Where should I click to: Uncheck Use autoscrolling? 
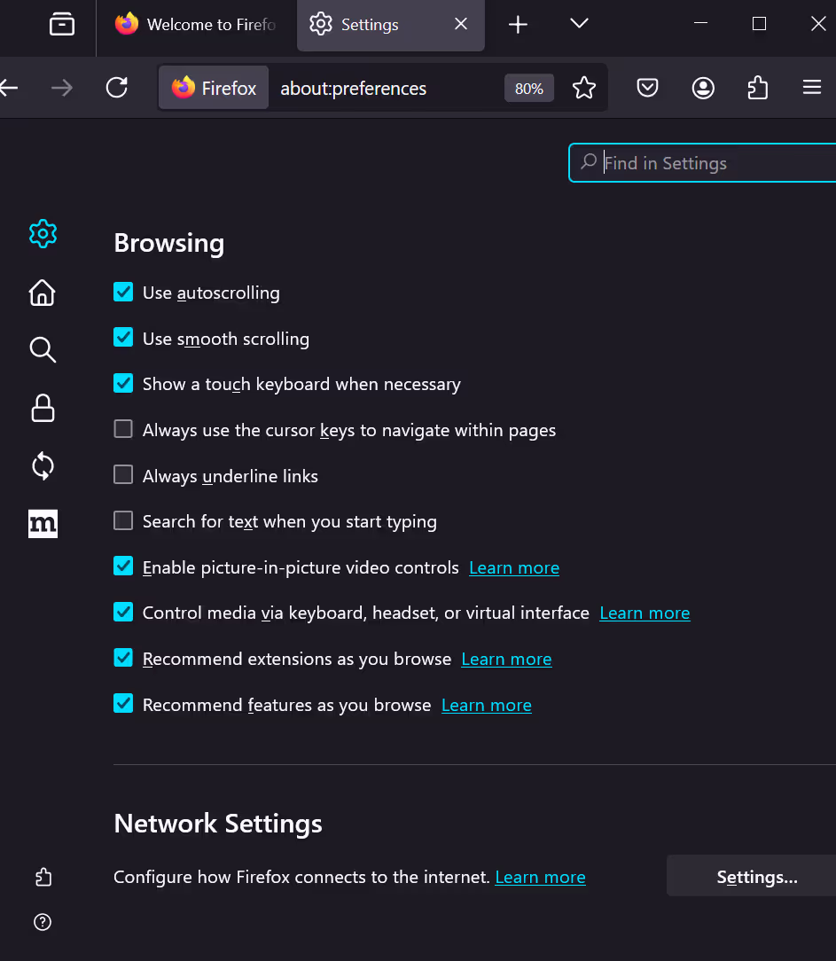point(123,292)
